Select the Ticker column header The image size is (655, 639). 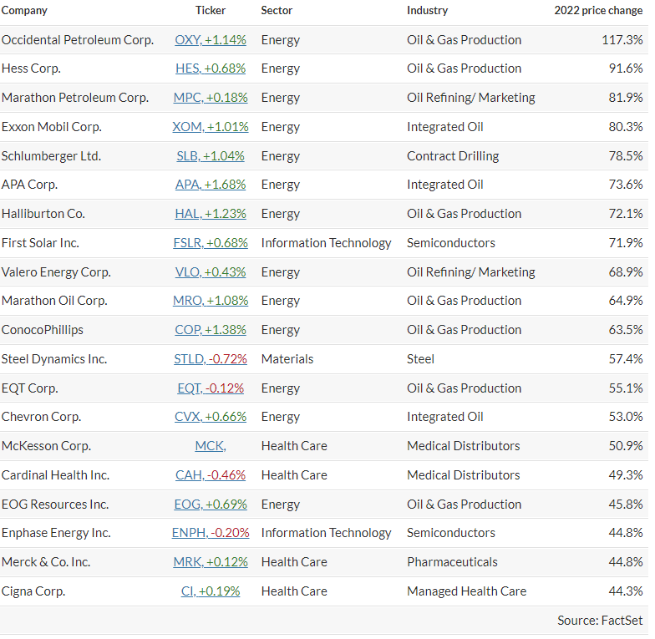pos(211,10)
